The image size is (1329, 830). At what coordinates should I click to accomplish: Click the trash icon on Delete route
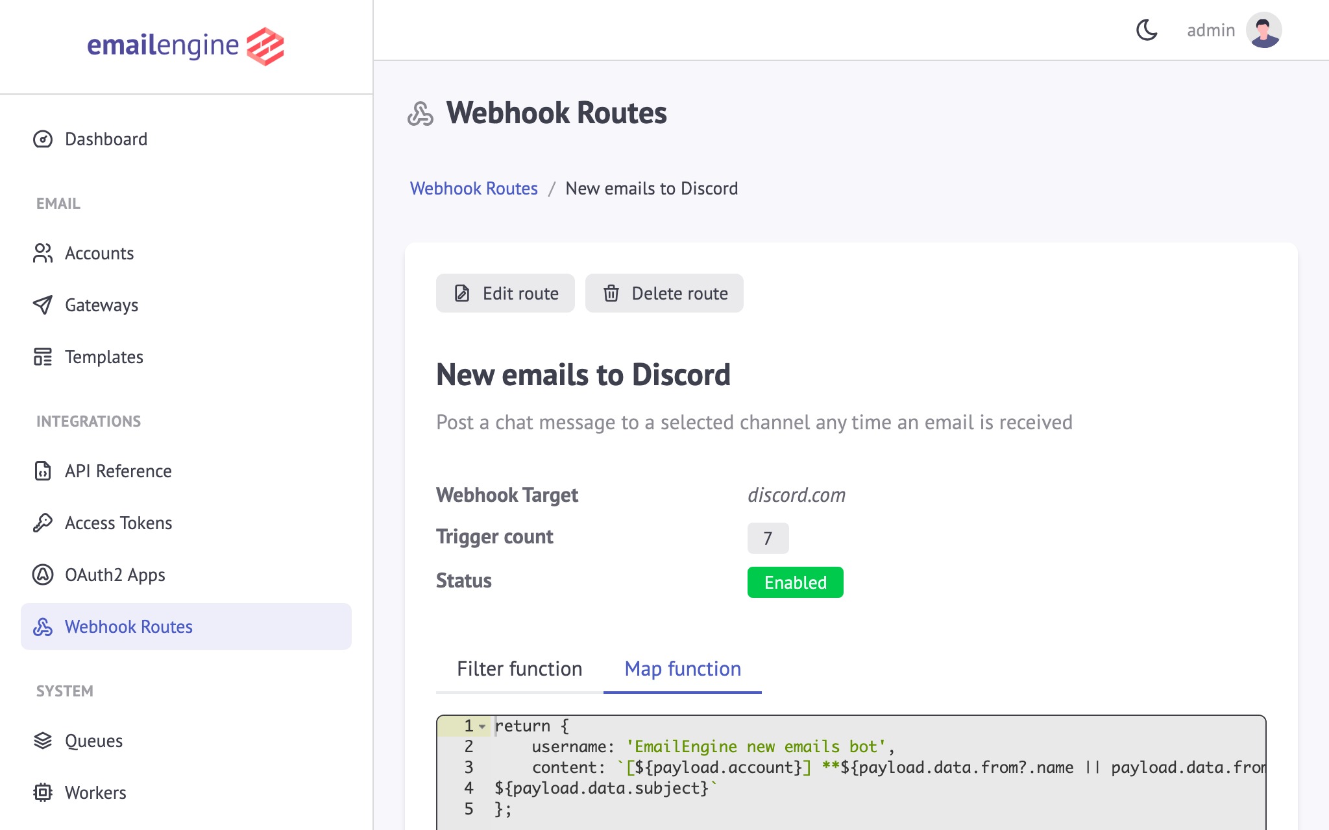(611, 293)
